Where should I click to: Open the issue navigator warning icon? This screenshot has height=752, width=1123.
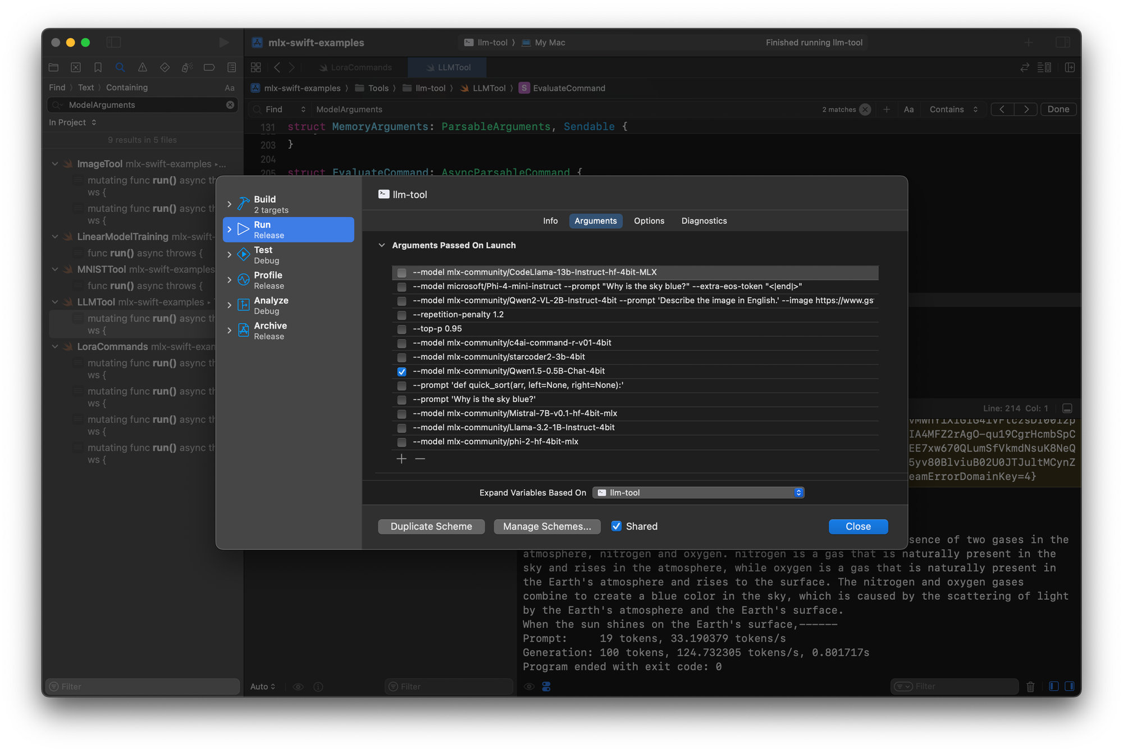143,67
